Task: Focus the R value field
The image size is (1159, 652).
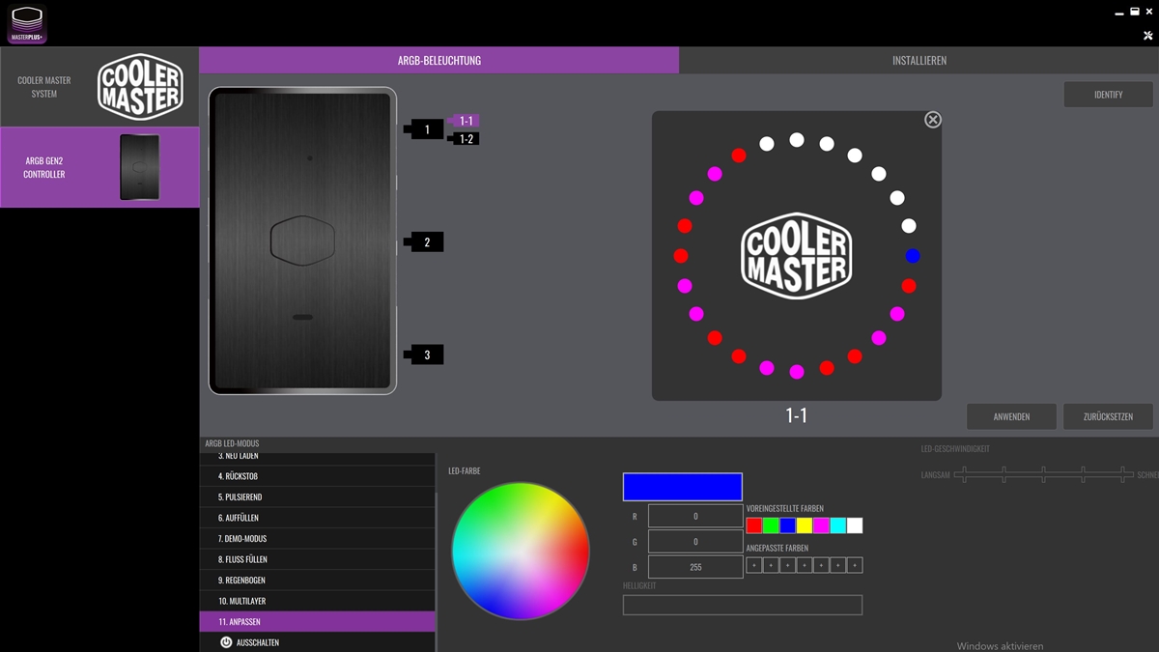Action: pos(695,516)
